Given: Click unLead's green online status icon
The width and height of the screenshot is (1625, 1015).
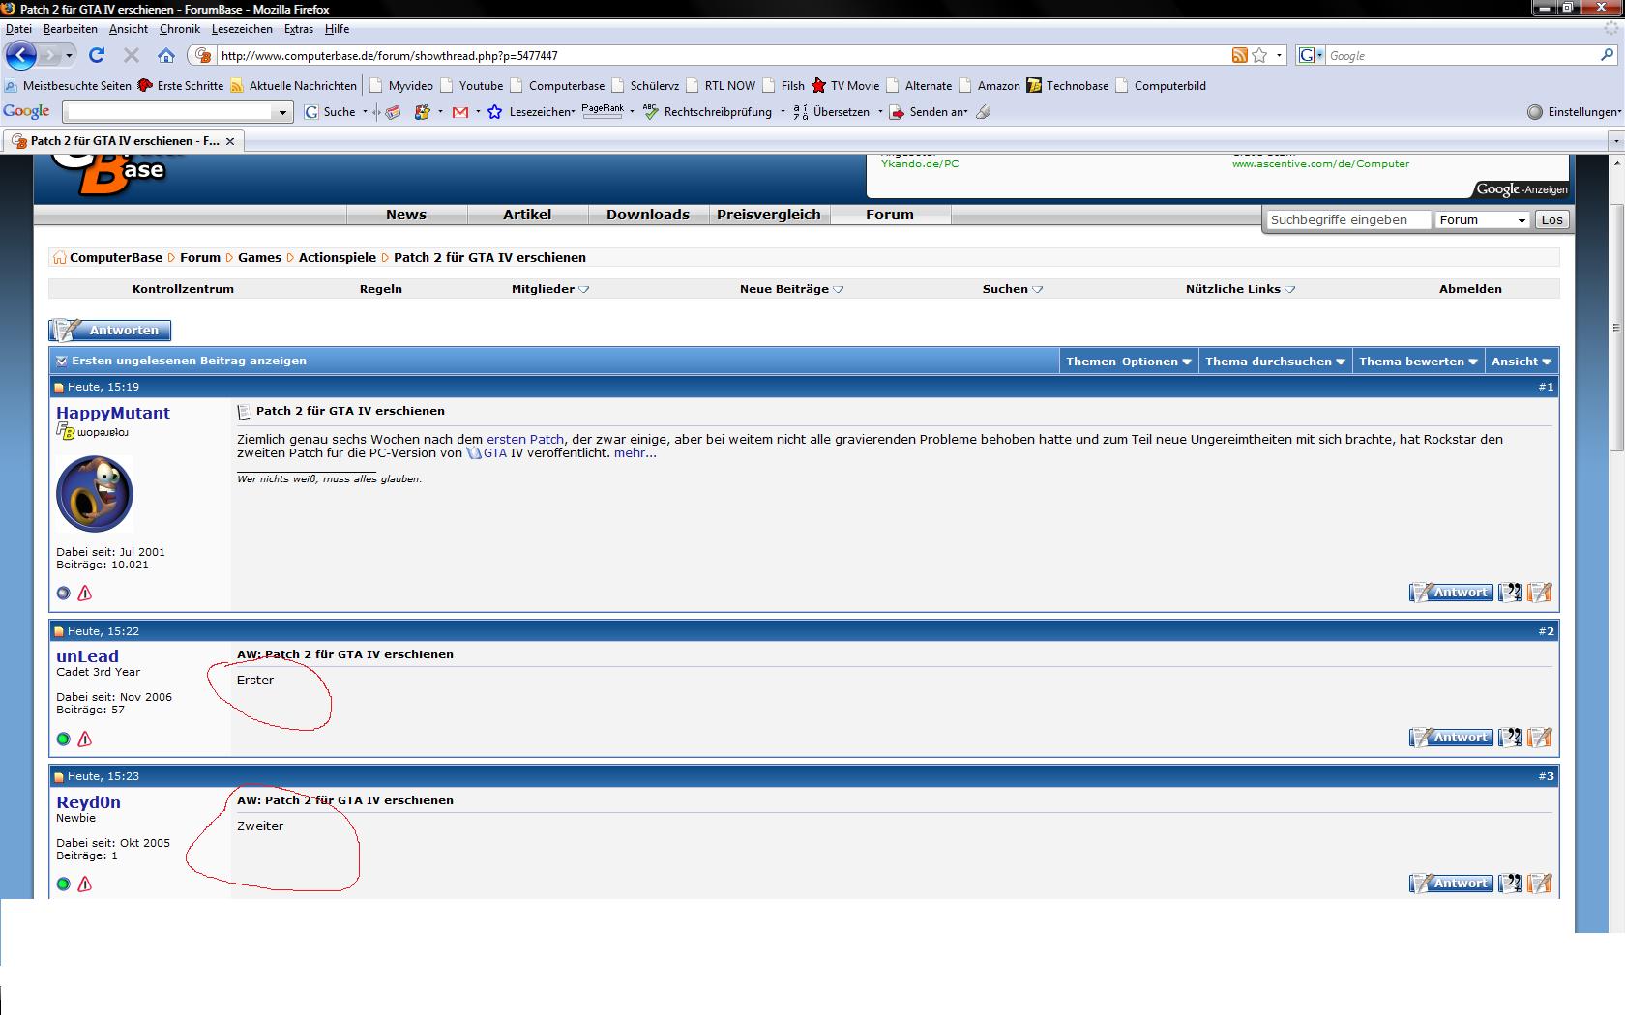Looking at the screenshot, I should (64, 739).
